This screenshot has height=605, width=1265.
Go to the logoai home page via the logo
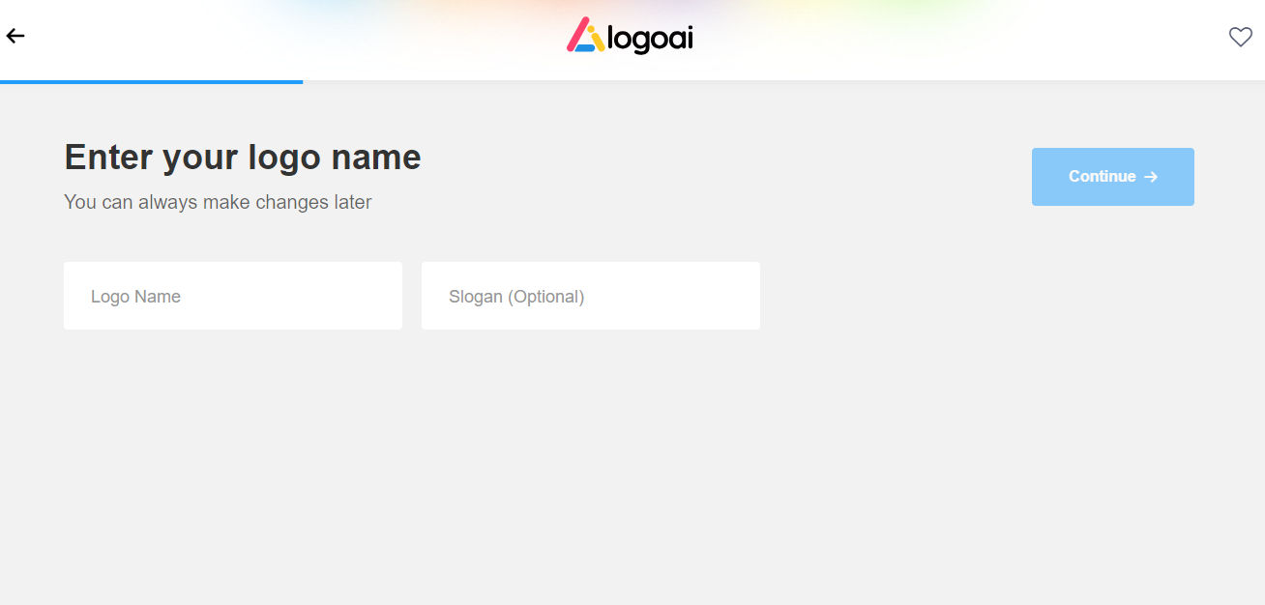click(x=629, y=37)
